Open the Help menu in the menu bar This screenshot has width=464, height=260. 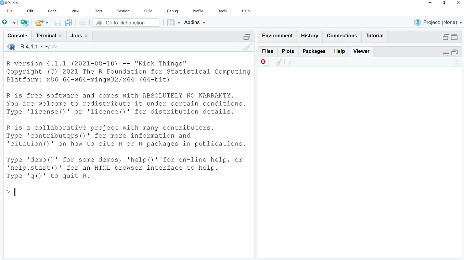[x=246, y=11]
